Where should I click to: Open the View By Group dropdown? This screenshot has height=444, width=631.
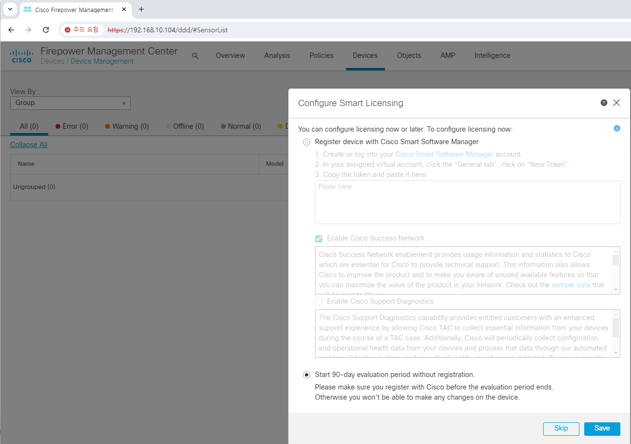70,103
